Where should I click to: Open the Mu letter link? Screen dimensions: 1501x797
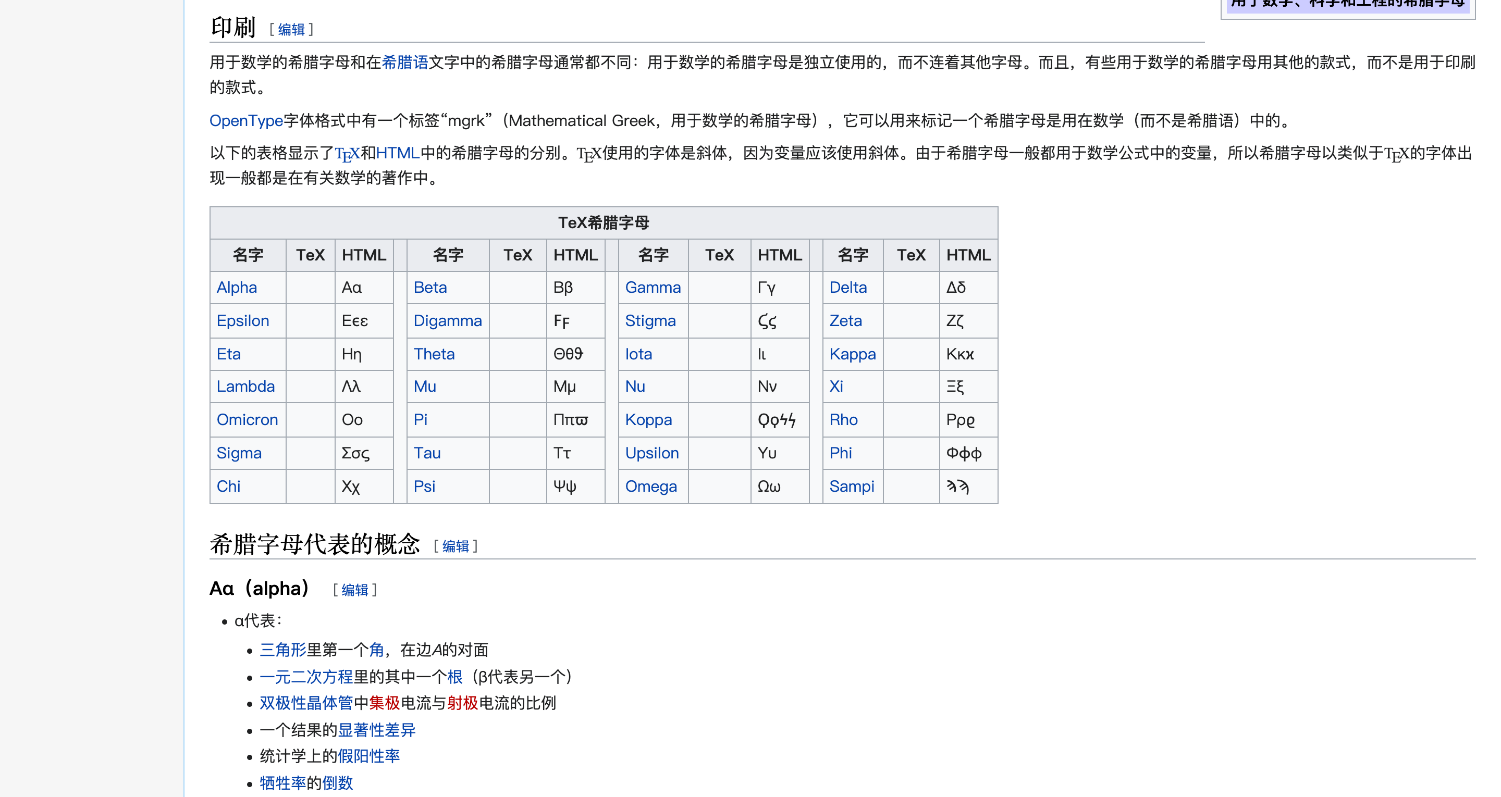(x=425, y=387)
